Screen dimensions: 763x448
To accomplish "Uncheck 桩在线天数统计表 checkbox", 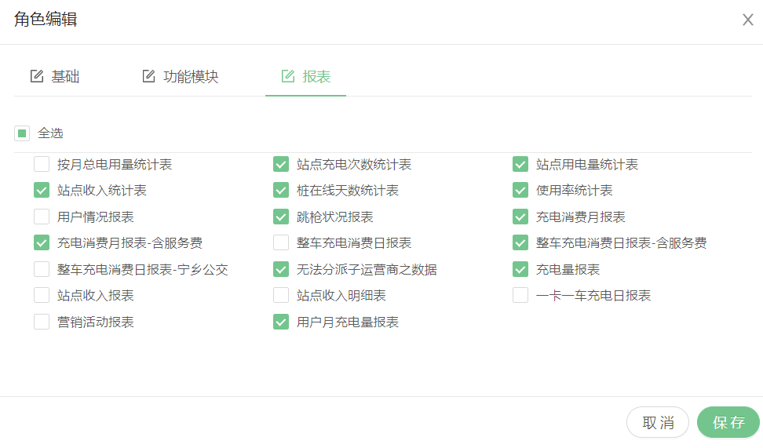I will [x=281, y=190].
